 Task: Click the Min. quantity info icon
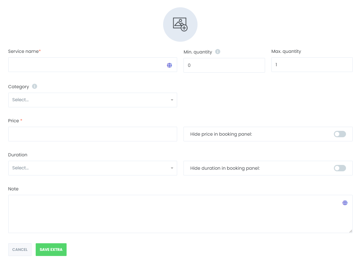(x=218, y=52)
